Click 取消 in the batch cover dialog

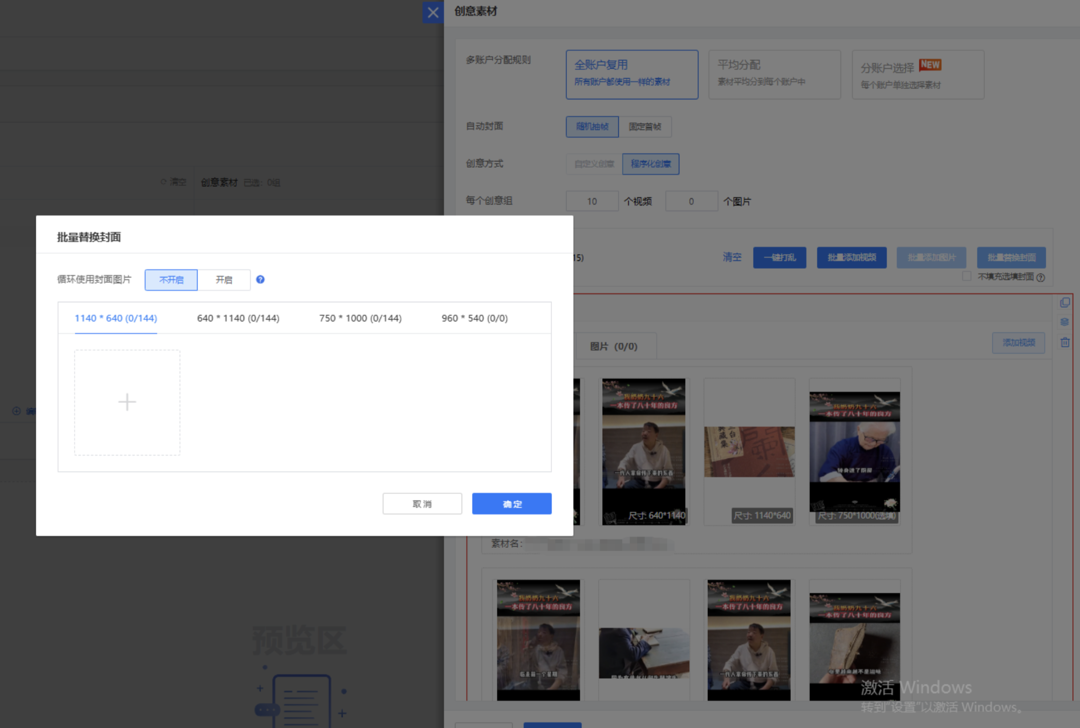pos(422,504)
